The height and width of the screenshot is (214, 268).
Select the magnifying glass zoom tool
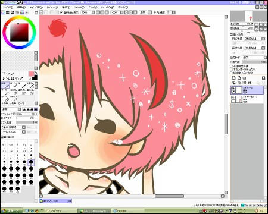coord(8,78)
